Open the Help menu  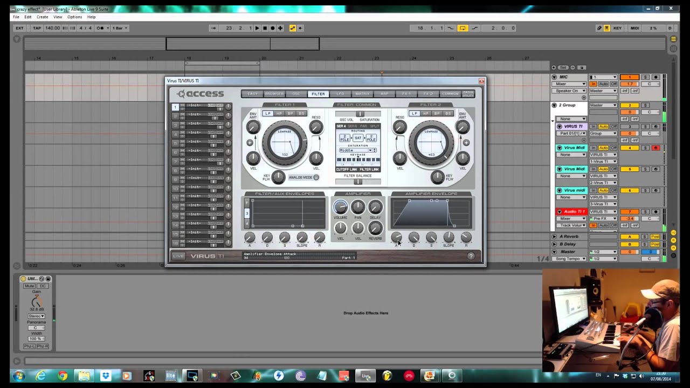click(x=92, y=17)
